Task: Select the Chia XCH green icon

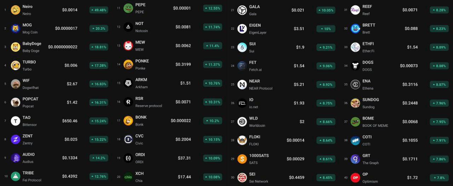Action: [x=128, y=177]
